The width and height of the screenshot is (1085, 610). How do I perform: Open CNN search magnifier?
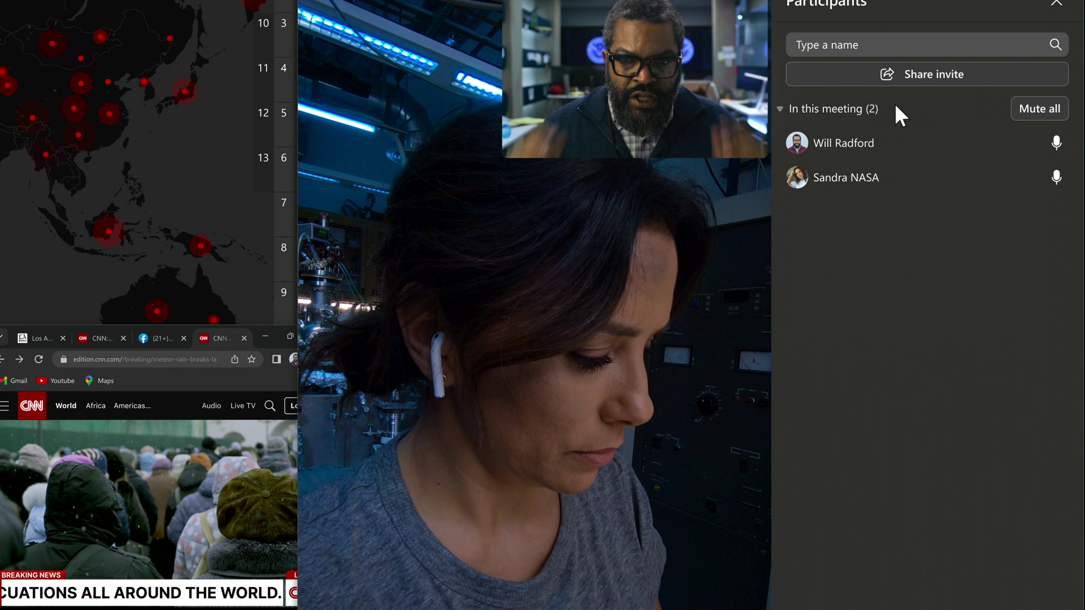click(270, 406)
